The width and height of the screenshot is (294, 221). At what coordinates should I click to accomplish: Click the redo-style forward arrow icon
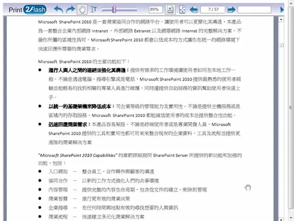[x=71, y=9]
